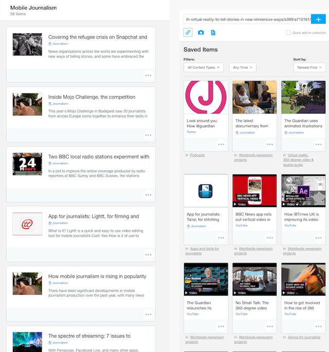The image size is (329, 352).
Task: Open more options on Look around you tweet
Action: click(x=221, y=144)
